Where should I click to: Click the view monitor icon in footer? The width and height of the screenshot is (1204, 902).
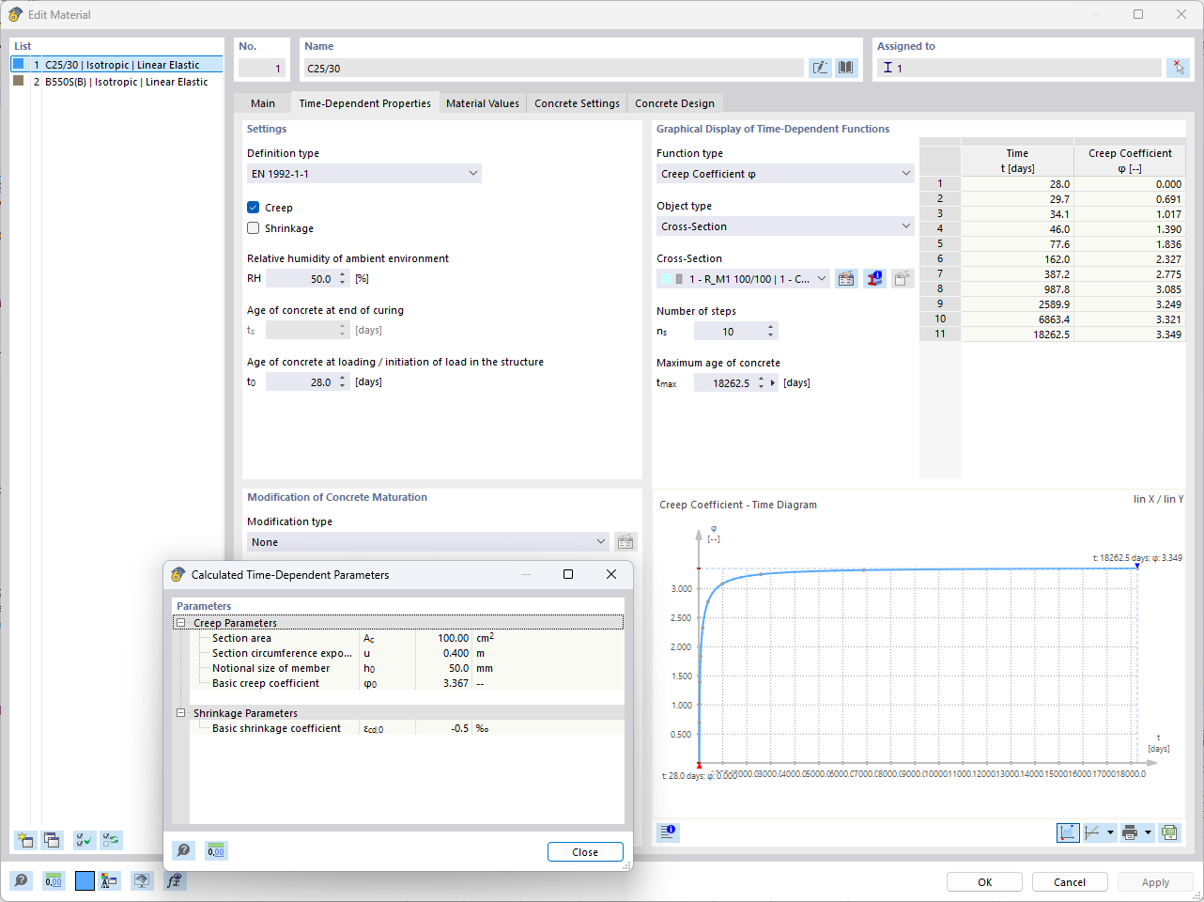pyautogui.click(x=142, y=880)
